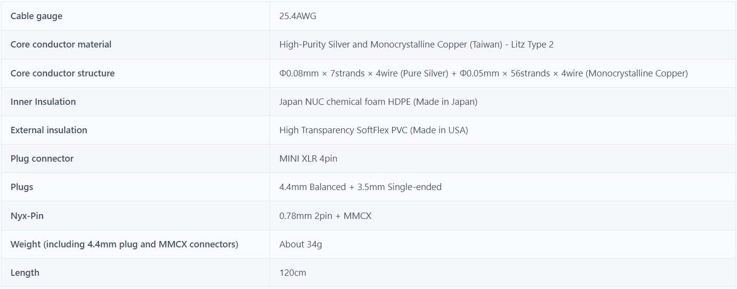Click the 'Core conductor structure' label

pyautogui.click(x=62, y=73)
